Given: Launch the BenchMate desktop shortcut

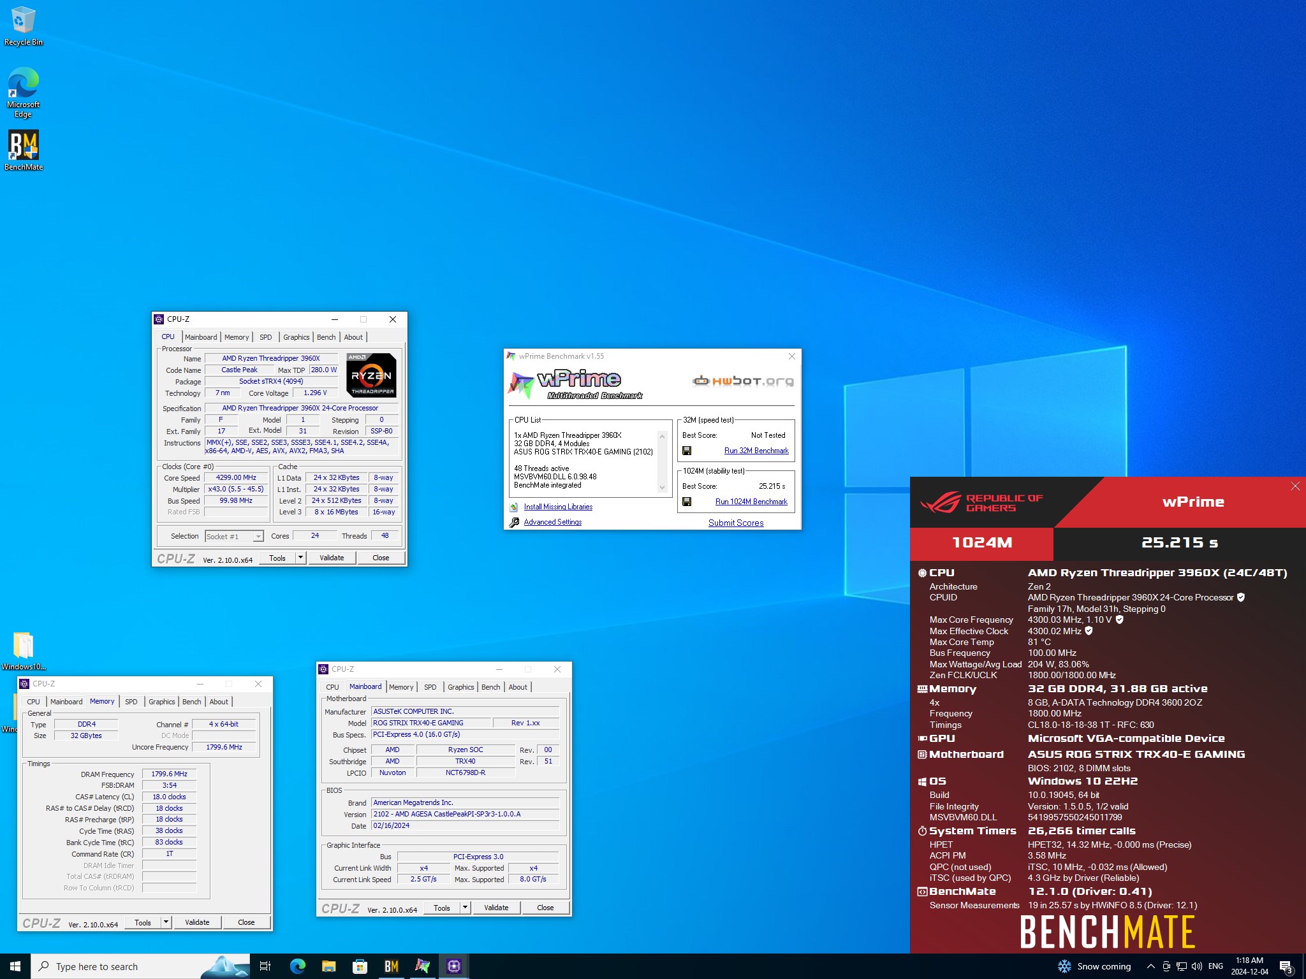Looking at the screenshot, I should (x=23, y=150).
